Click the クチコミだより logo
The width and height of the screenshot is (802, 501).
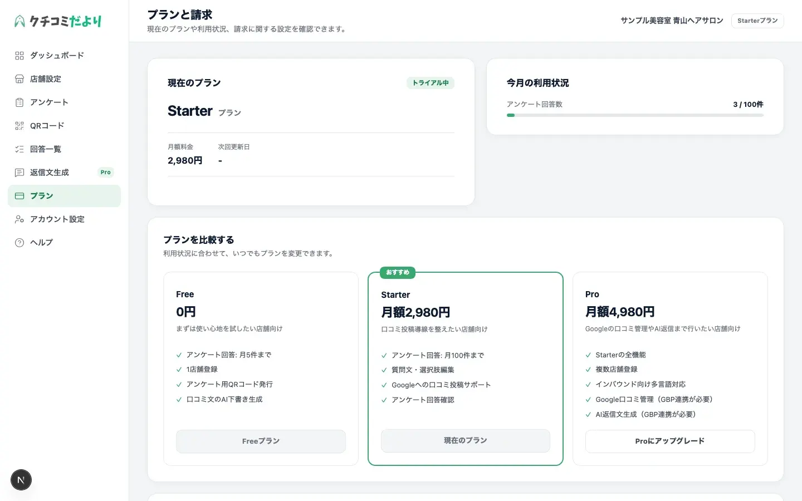point(58,21)
